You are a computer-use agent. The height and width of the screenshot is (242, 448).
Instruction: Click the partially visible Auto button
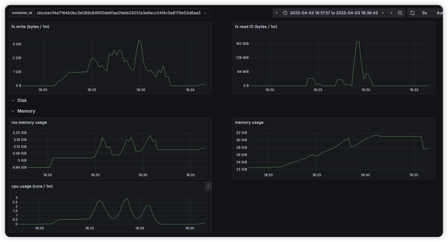pyautogui.click(x=439, y=13)
